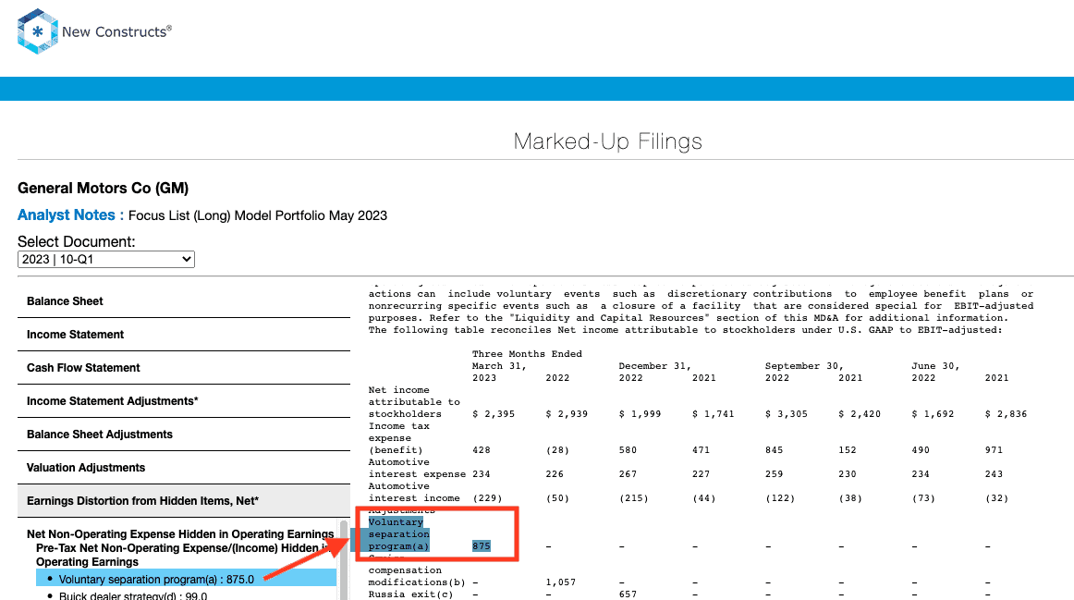Image resolution: width=1074 pixels, height=600 pixels.
Task: Click the '$ 1,692' net income value
Action: 933,414
